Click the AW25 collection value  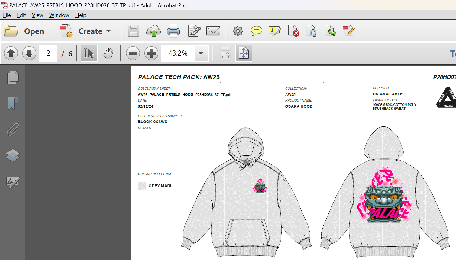coord(290,95)
